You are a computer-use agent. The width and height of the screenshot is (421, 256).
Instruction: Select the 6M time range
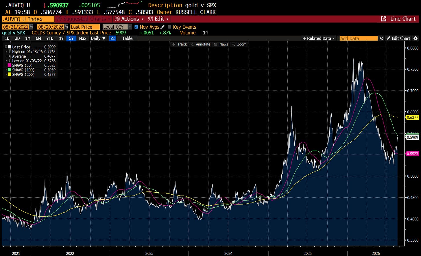pos(38,38)
